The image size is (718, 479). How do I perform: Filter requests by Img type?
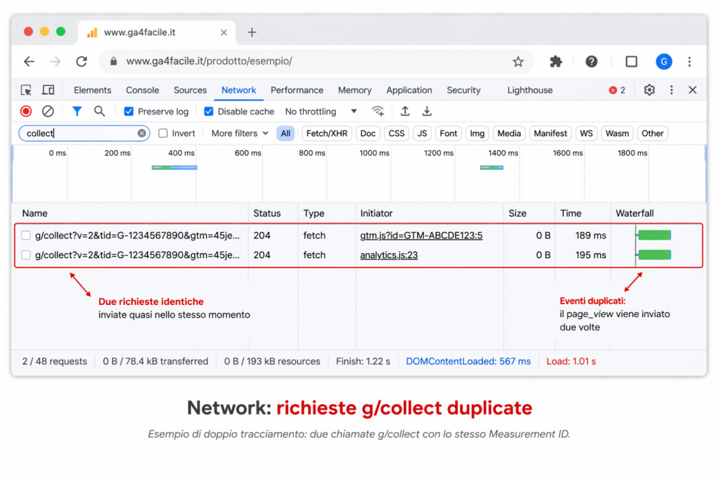pyautogui.click(x=477, y=133)
